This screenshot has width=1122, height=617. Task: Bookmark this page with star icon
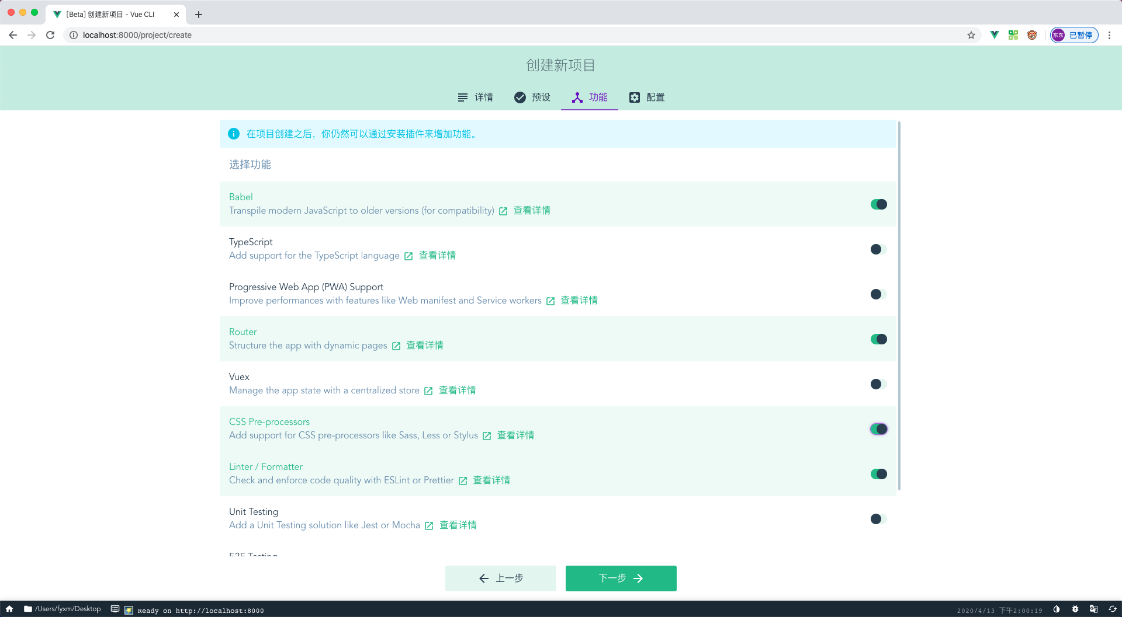[x=971, y=35]
